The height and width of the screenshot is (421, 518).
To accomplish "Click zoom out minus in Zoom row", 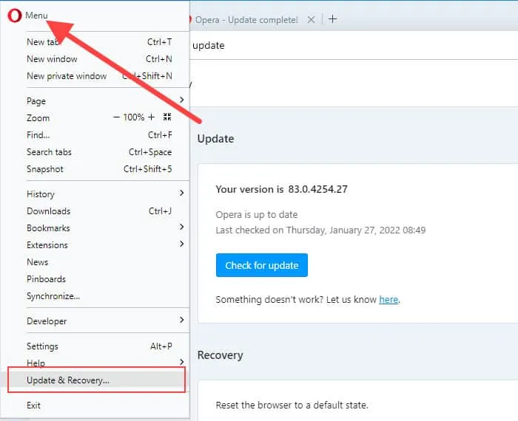I will 116,117.
